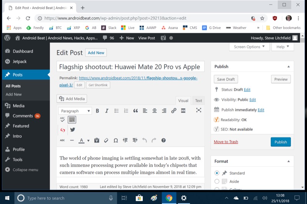The image size is (307, 204).
Task: Run the ABC spellcheck tool
Action: coord(62,119)
